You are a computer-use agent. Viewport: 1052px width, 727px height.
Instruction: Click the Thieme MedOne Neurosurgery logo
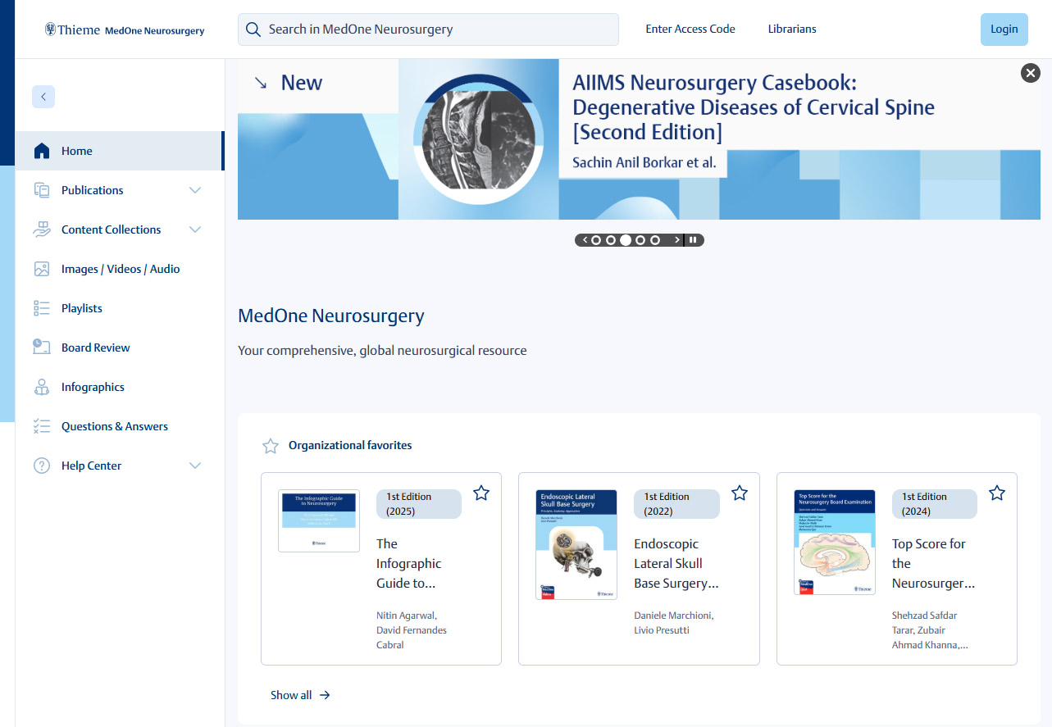[x=125, y=30]
